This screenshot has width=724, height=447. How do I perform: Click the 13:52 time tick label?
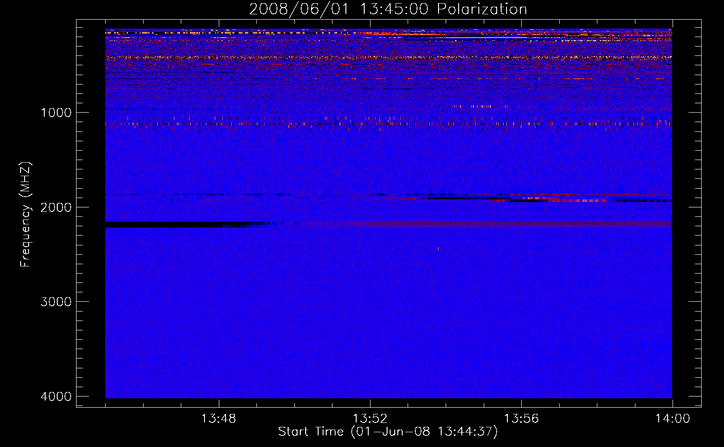370,419
